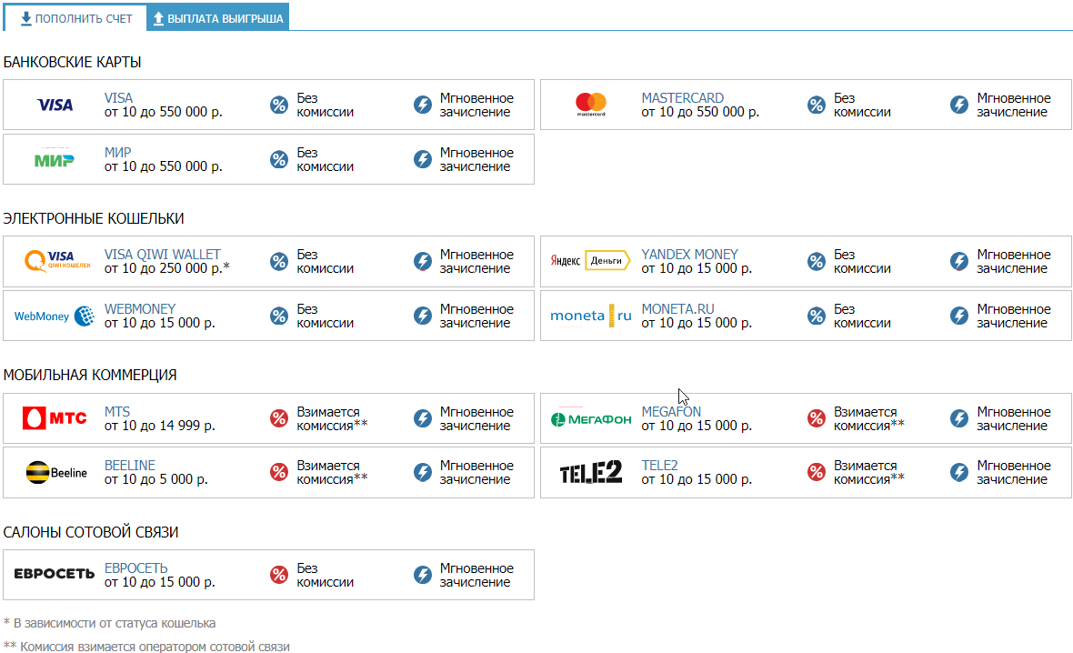Click the САЛОНЫ СОТОВОЙ СВЯЗИ heading
Image resolution: width=1073 pixels, height=653 pixels.
90,532
